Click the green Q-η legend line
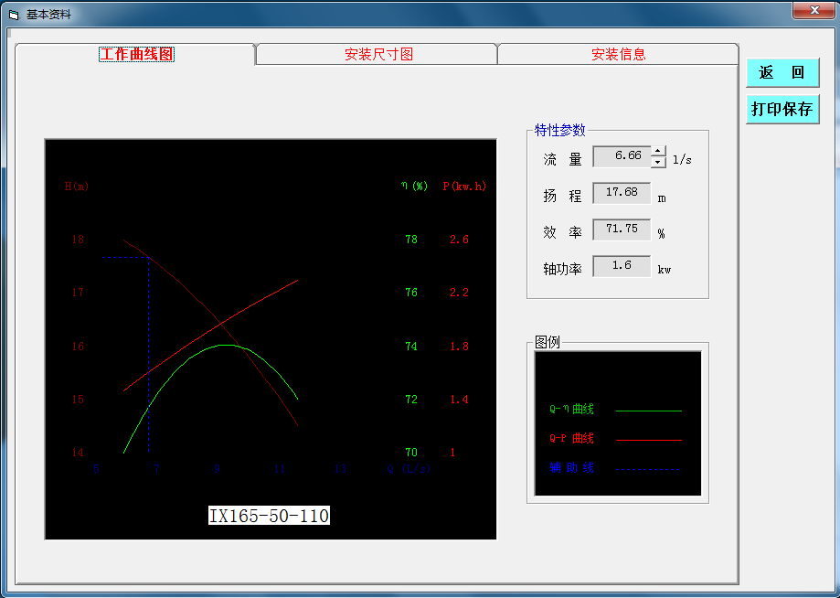 click(x=649, y=411)
